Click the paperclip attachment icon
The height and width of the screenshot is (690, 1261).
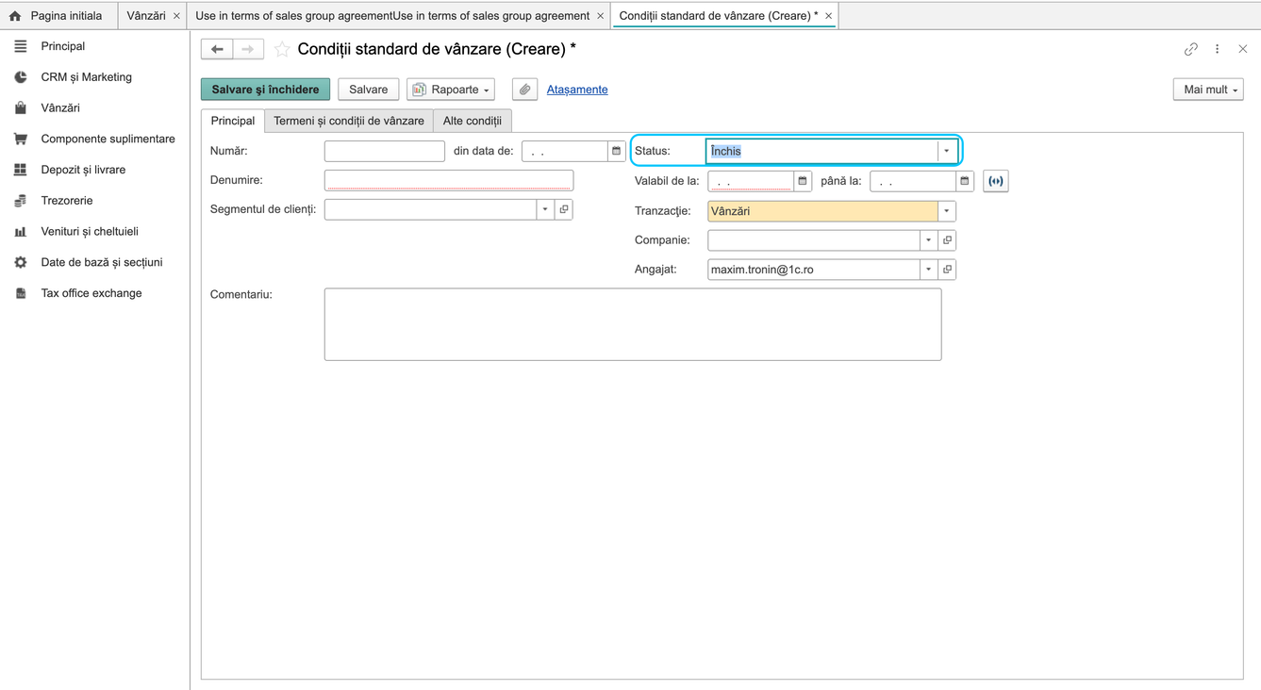[524, 90]
